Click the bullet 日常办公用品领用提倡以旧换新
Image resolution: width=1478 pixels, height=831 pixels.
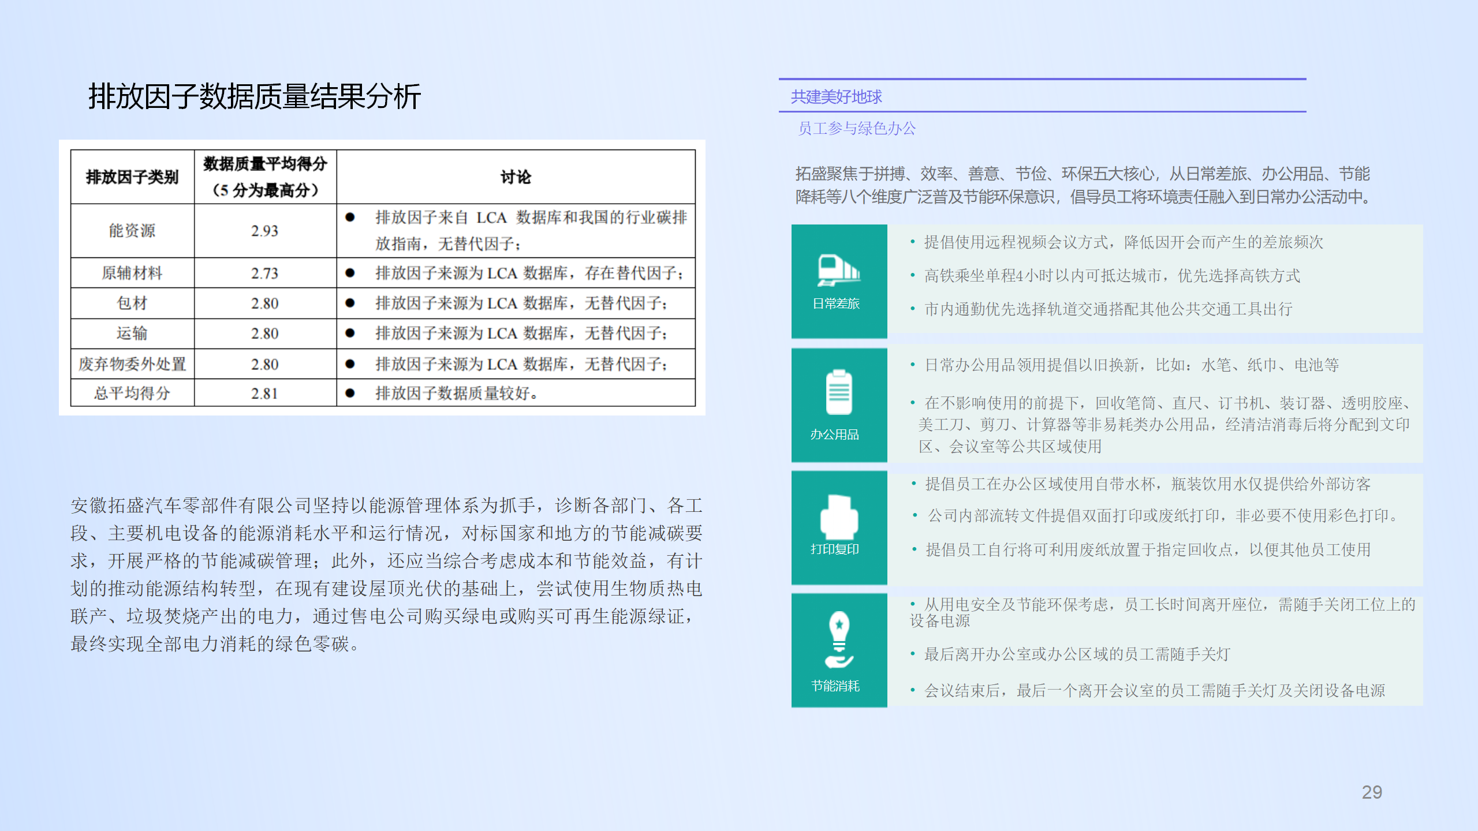coord(1132,365)
